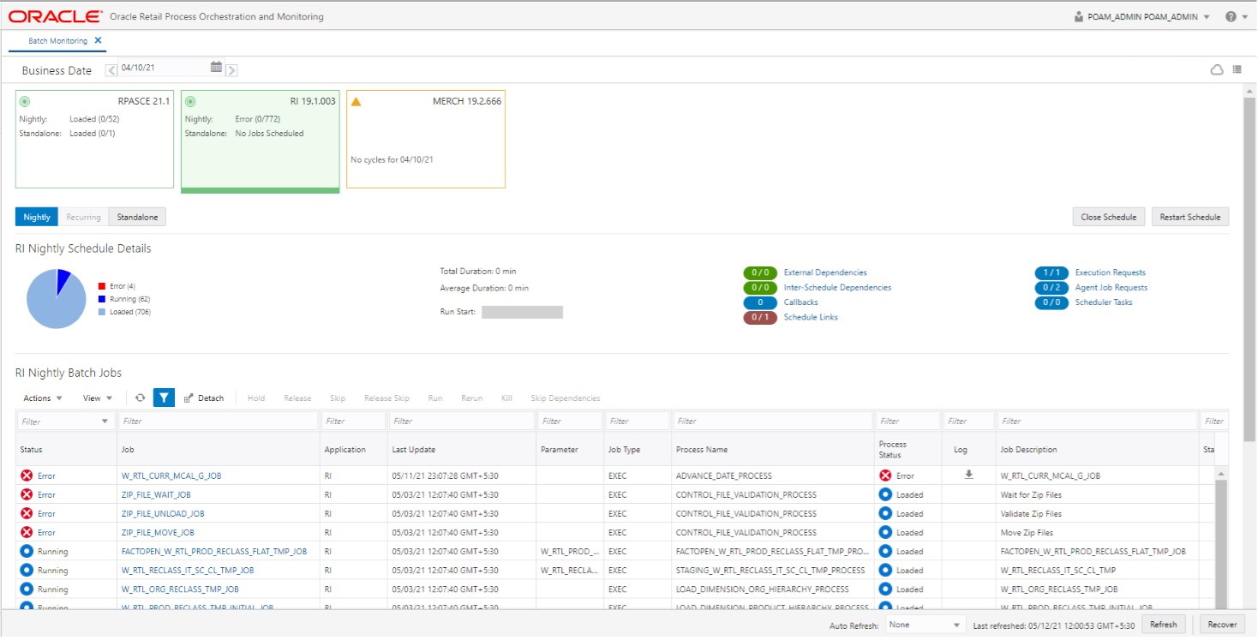Open ZIP_FILE_UNLOAD_JOB job link

coord(163,514)
